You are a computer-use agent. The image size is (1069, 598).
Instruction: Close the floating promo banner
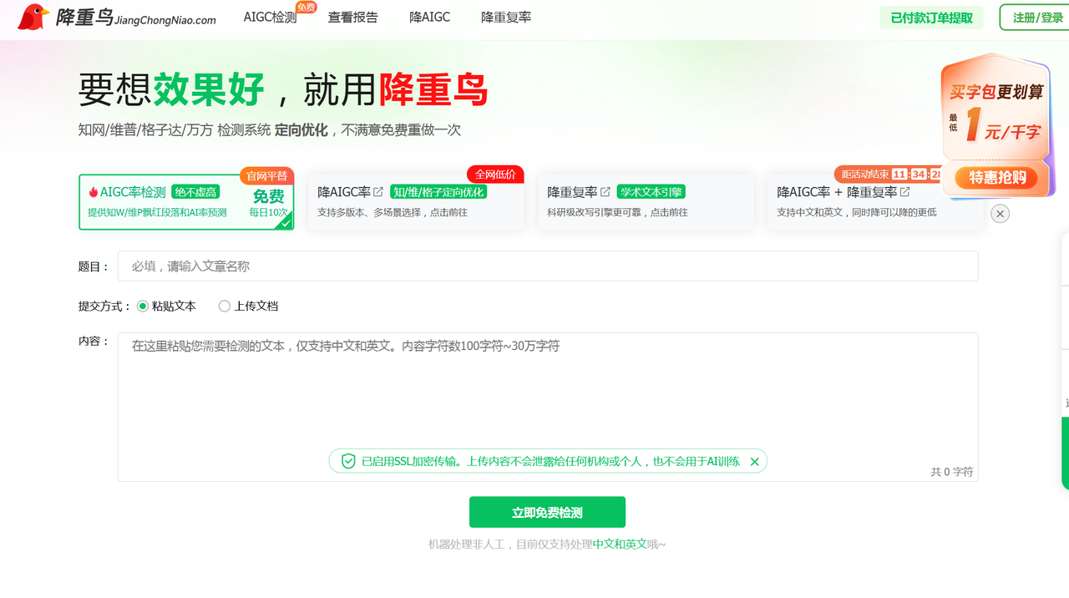pos(1000,213)
